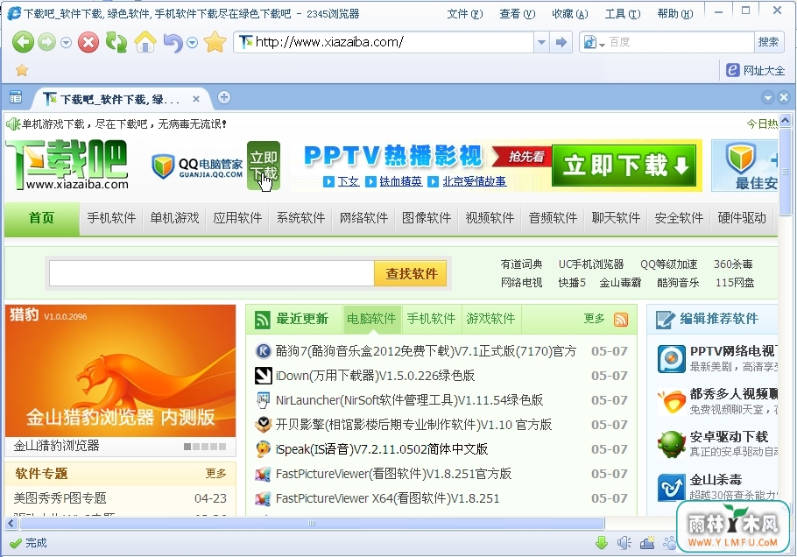Viewport: 797px width, 557px height.
Task: Click the iSpeak smiley icon in list
Action: point(264,449)
